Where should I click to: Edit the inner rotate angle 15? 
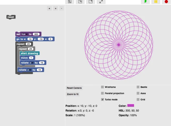click(42, 63)
